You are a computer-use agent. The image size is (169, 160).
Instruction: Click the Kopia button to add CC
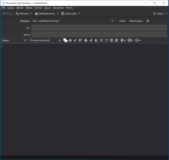pyautogui.click(x=122, y=21)
